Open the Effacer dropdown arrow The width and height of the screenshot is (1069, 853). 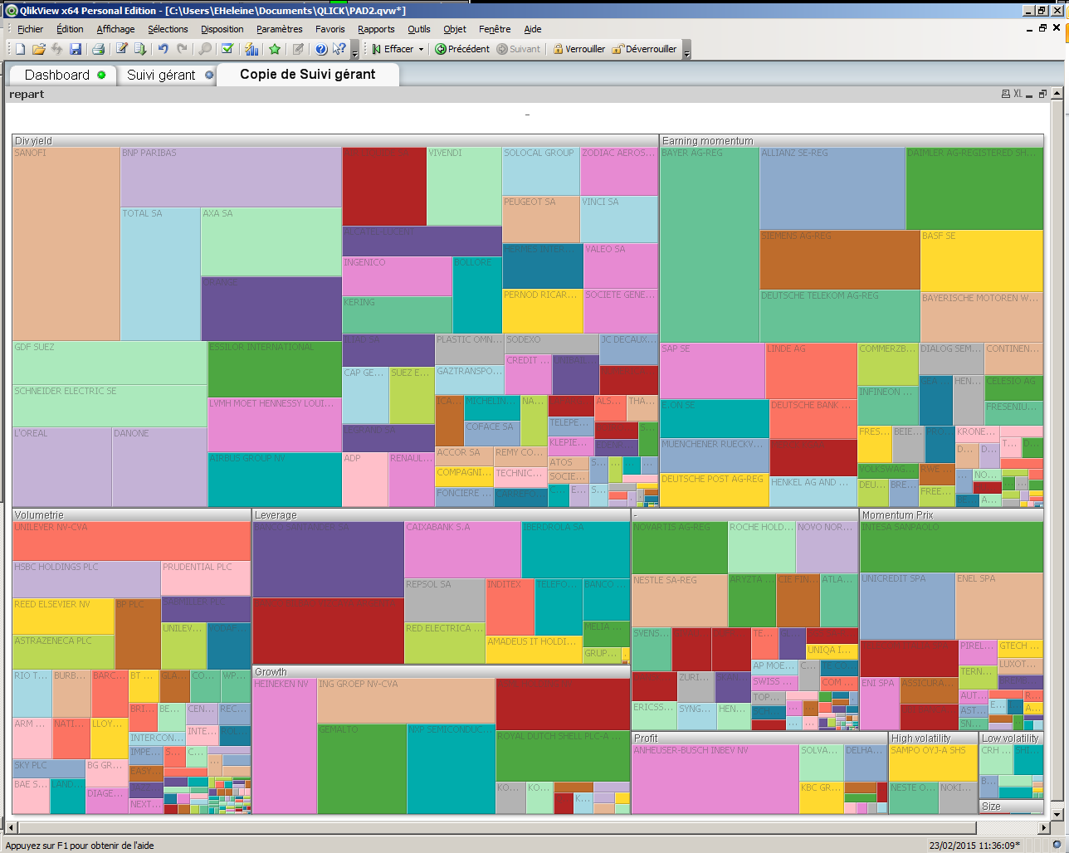(x=421, y=49)
